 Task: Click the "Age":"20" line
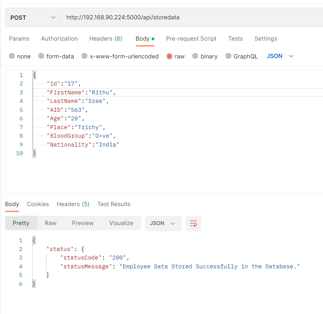point(65,119)
